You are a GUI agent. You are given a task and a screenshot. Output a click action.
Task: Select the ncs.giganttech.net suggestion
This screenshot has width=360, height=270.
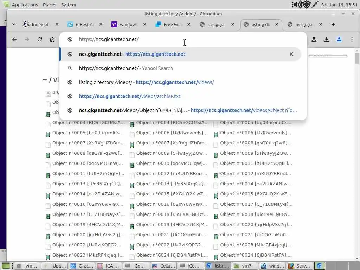[180, 54]
